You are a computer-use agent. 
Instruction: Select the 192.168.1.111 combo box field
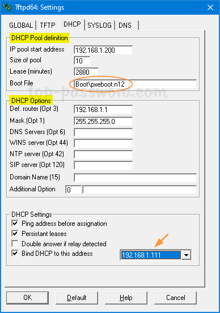(x=151, y=255)
